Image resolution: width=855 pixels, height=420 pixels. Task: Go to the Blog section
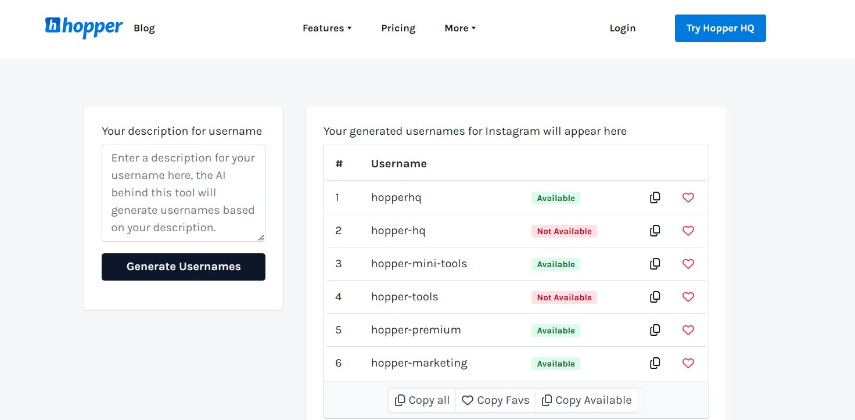[x=144, y=28]
